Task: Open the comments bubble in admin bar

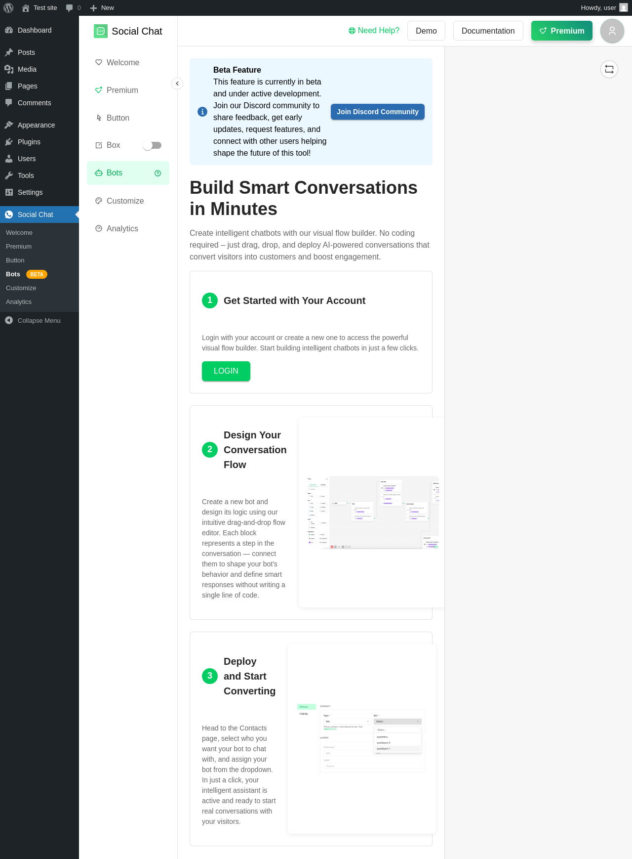Action: (73, 8)
